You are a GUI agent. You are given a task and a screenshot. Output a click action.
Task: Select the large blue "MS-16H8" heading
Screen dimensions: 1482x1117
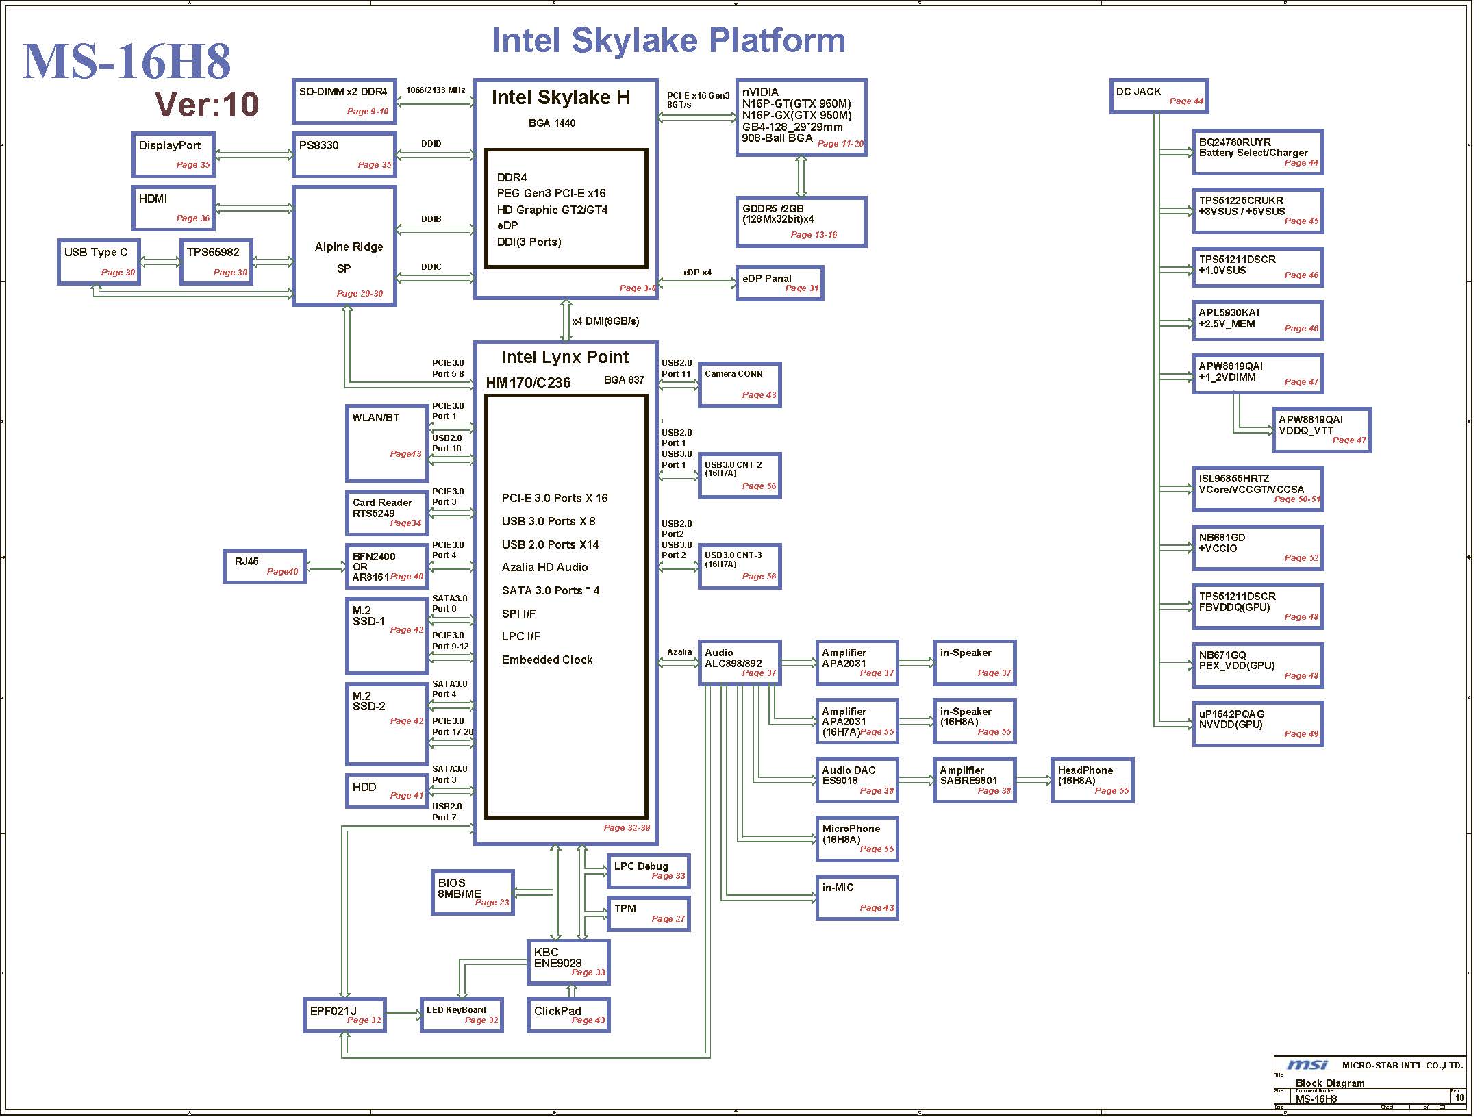pos(127,62)
